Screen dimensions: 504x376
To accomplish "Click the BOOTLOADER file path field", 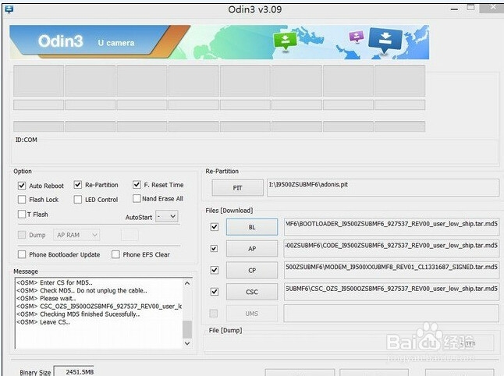I will point(391,227).
